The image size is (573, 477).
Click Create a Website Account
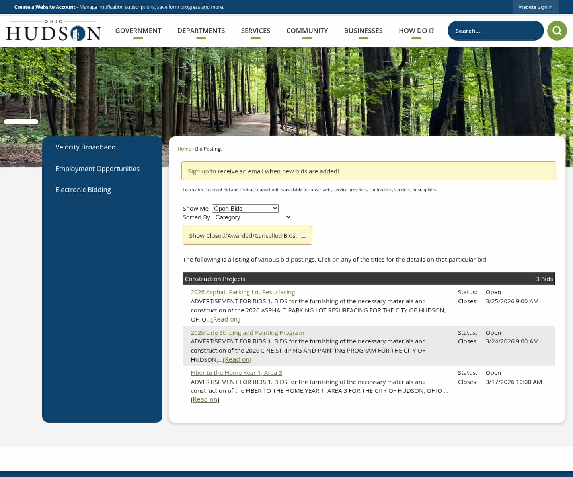coord(45,7)
